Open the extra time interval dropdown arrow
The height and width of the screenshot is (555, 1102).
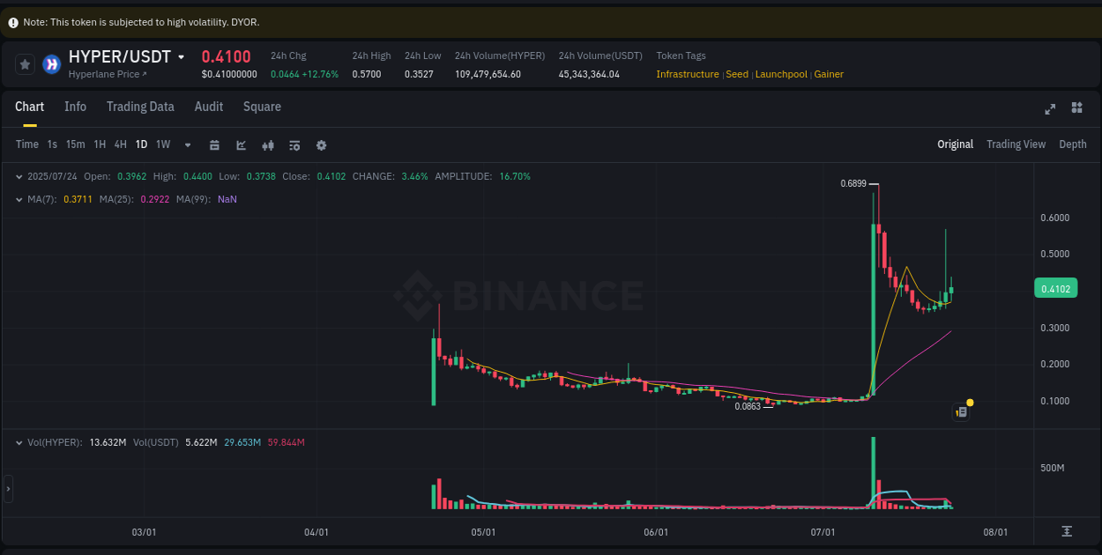pos(187,144)
